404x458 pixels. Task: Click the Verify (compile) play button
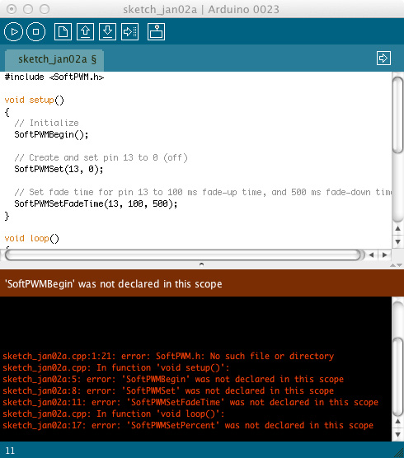point(13,31)
